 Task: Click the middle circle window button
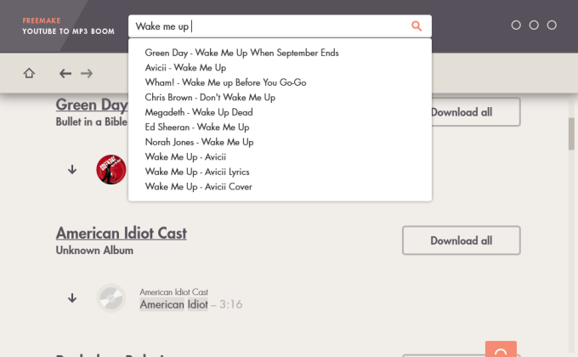click(x=534, y=25)
